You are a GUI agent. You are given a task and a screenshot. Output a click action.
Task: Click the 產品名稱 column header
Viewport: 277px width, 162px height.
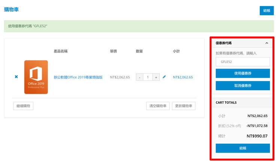[61, 51]
